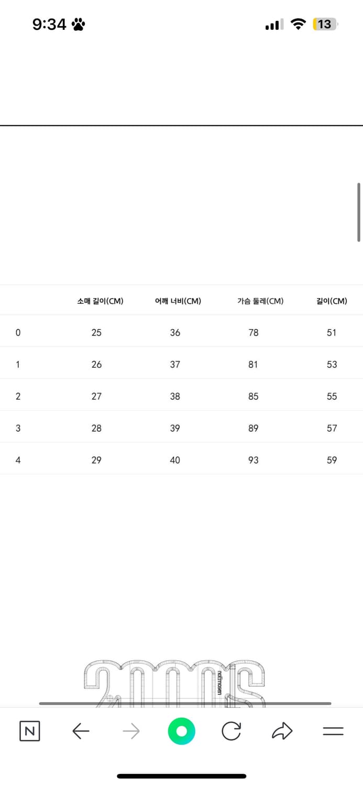Tap the Naver home N icon

pyautogui.click(x=30, y=731)
